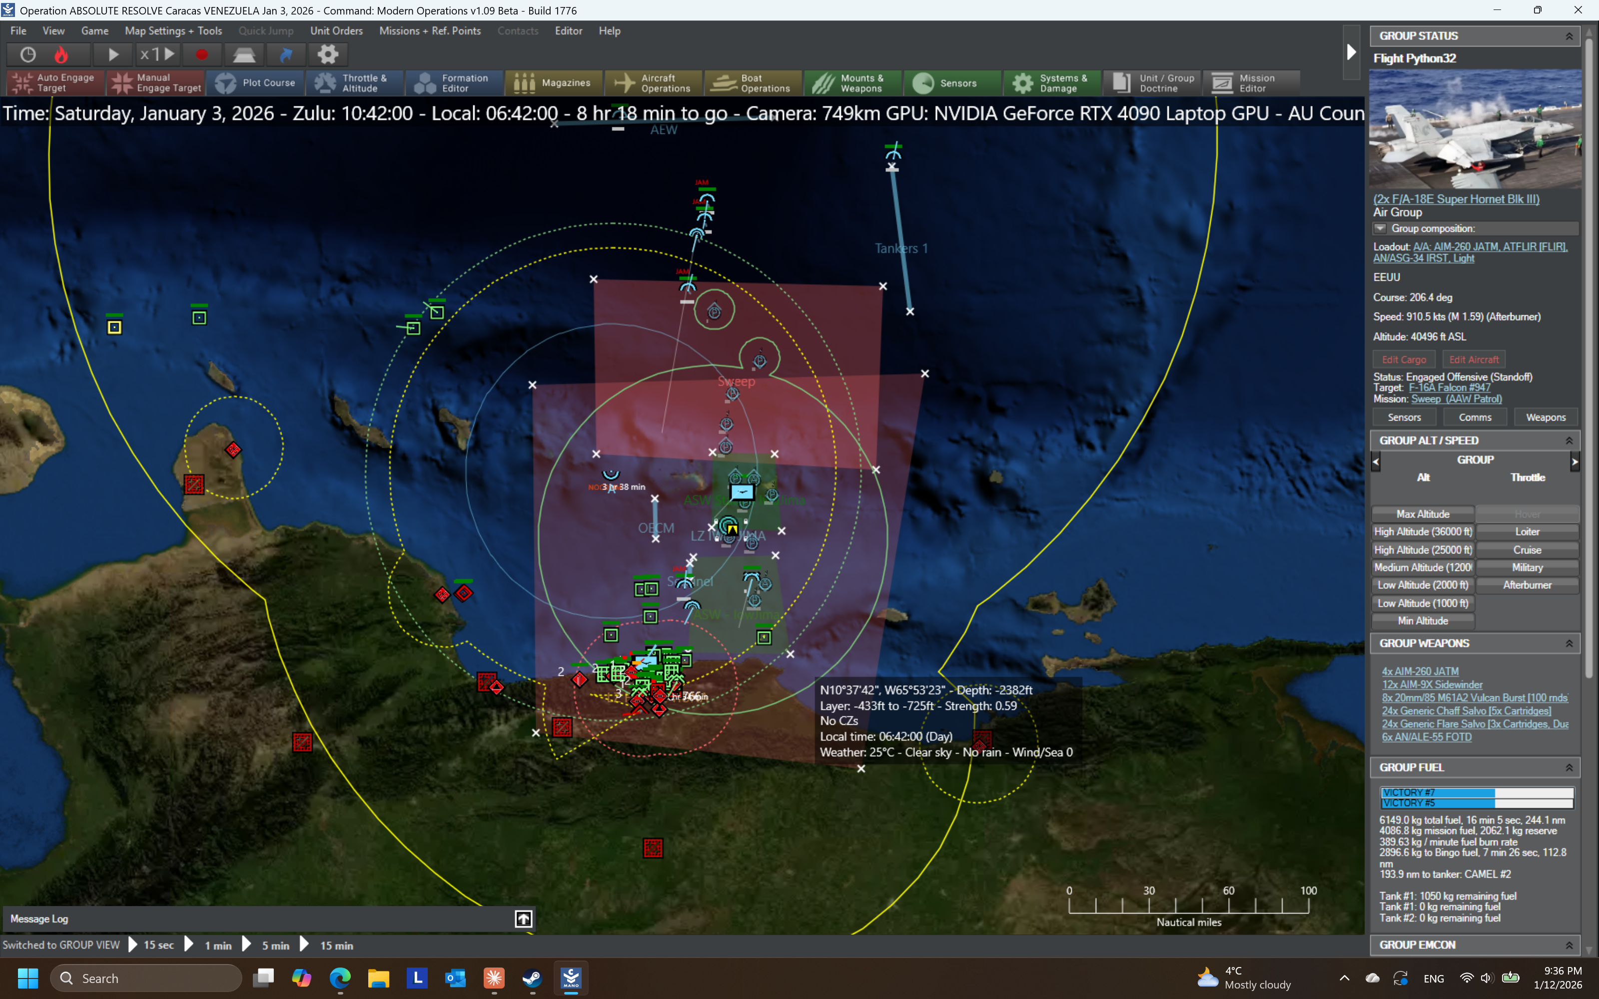Open the File menu
The height and width of the screenshot is (999, 1599).
coord(18,31)
